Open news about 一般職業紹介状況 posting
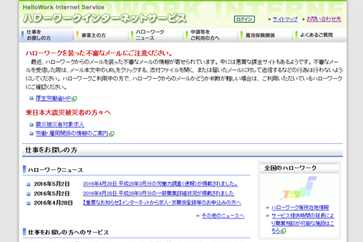 (159, 194)
